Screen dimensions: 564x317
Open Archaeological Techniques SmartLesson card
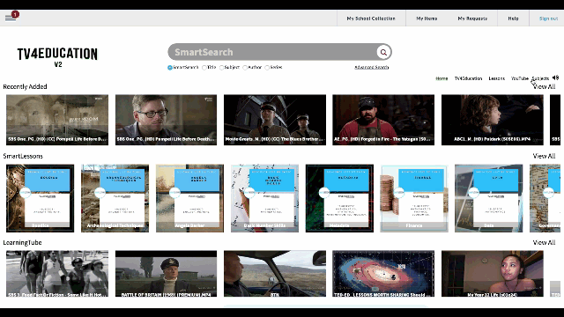pos(115,198)
